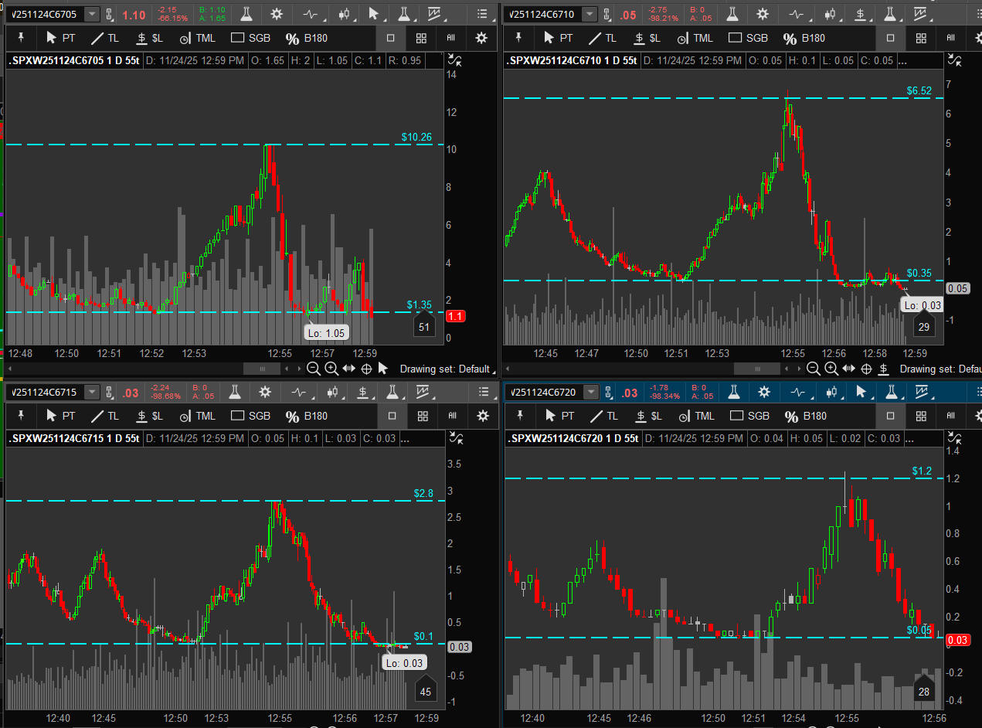Zoom in on the C6705 chart

(331, 369)
